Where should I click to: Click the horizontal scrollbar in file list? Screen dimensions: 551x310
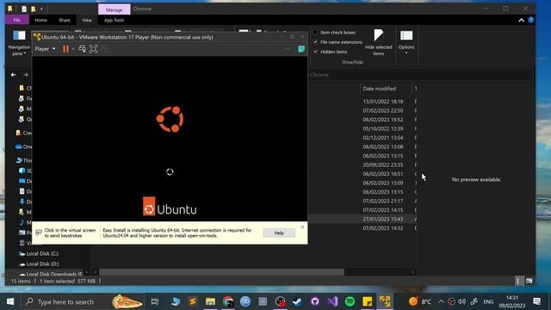point(221,272)
